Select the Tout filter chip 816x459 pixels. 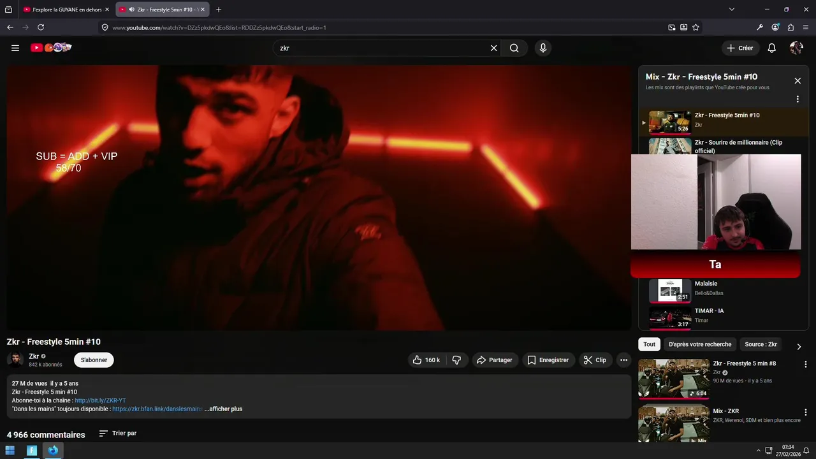pos(649,344)
